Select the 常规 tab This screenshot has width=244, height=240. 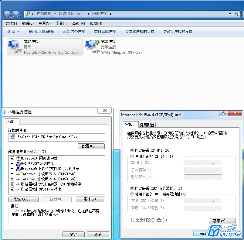pos(129,124)
